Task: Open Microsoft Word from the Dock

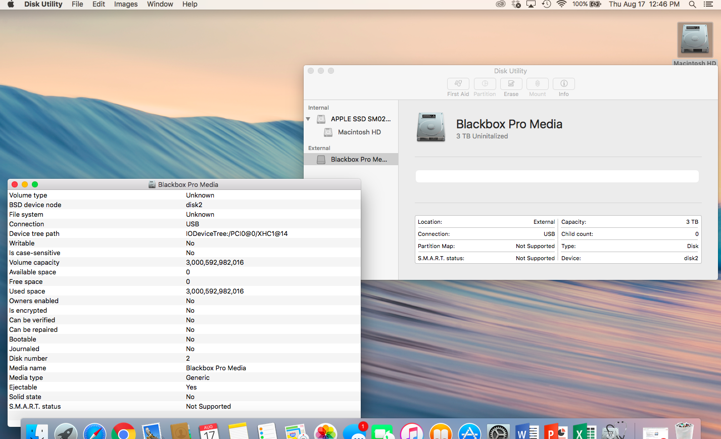Action: pos(527,432)
